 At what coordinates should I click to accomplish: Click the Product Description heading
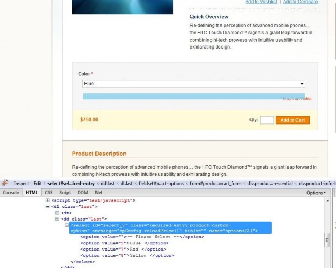pyautogui.click(x=99, y=154)
